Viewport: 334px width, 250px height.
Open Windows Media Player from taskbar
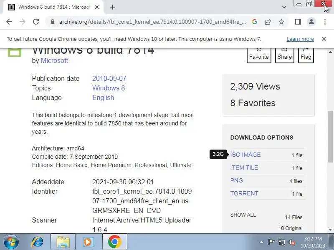pos(88,242)
